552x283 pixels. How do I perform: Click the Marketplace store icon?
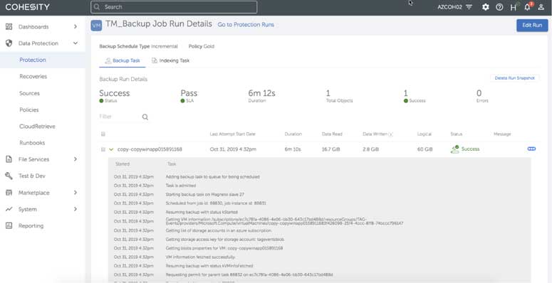(x=9, y=193)
